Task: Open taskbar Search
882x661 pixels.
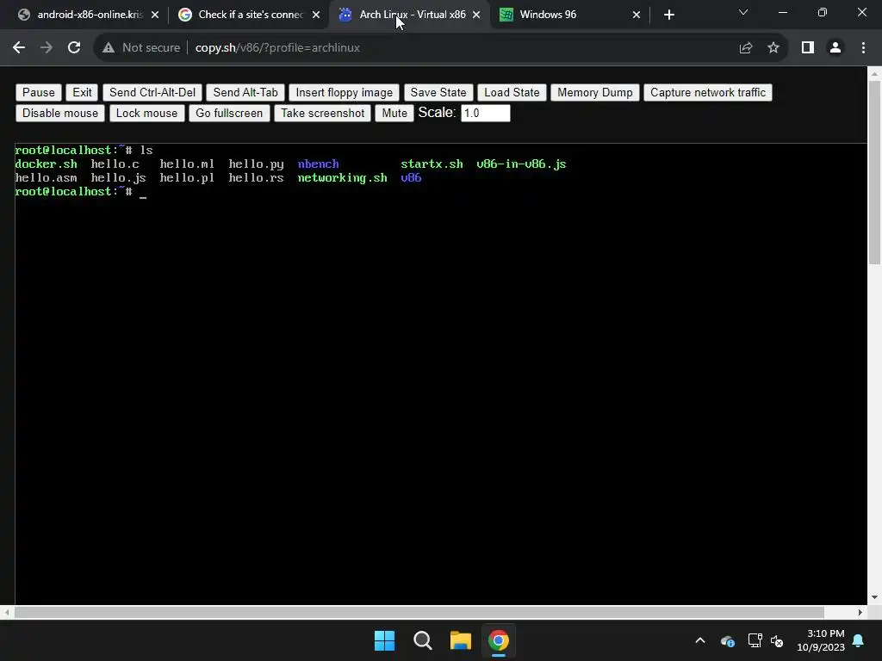Action: [422, 640]
